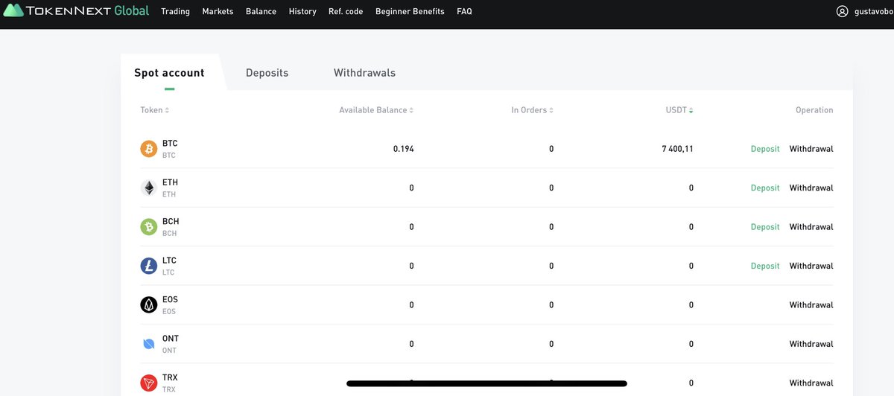Select the Spot account tab
894x396 pixels.
tap(169, 73)
